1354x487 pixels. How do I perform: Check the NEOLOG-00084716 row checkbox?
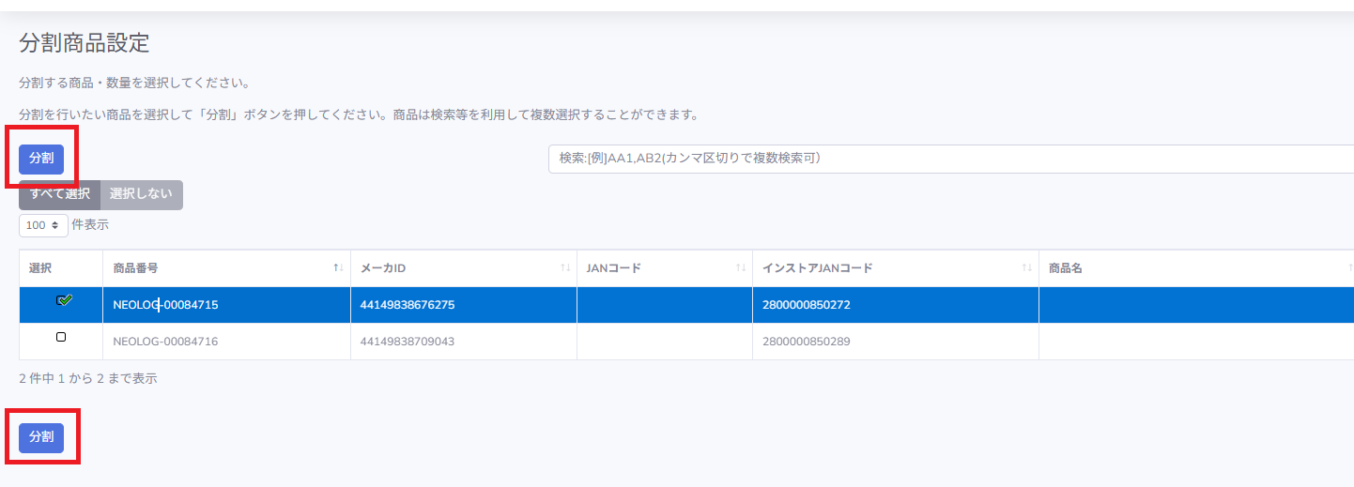coord(61,337)
